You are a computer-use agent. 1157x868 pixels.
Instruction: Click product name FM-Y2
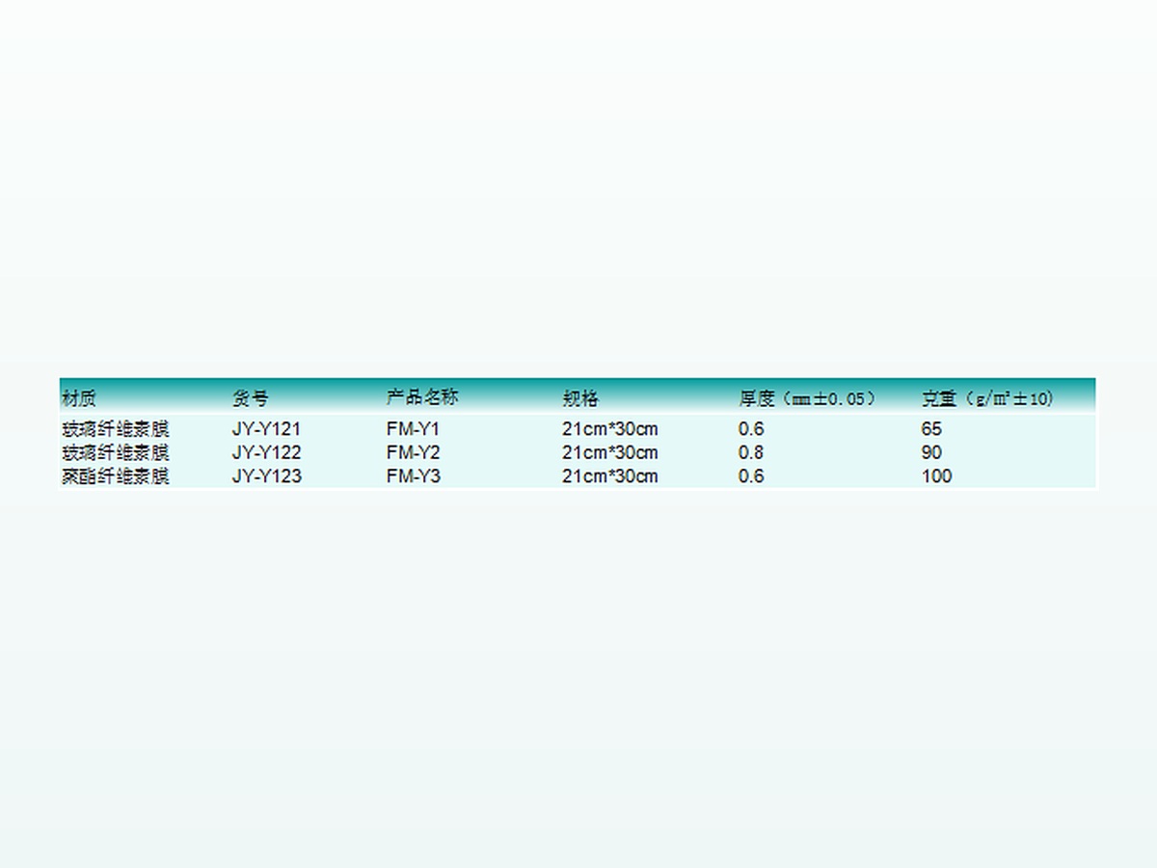[414, 452]
